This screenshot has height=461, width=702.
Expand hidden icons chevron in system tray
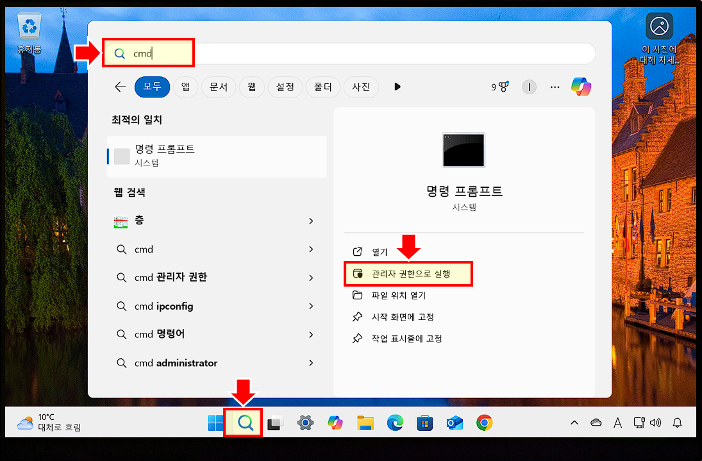[x=574, y=423]
